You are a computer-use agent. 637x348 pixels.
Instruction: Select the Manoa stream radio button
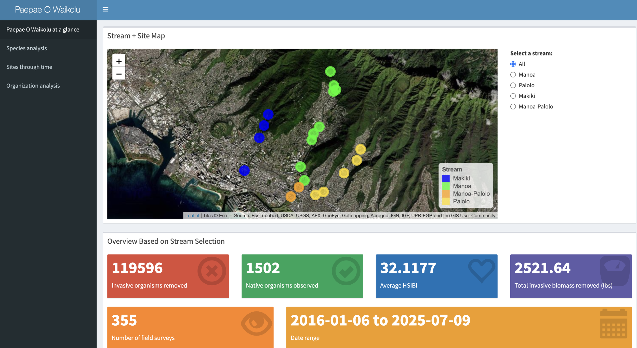click(x=513, y=75)
